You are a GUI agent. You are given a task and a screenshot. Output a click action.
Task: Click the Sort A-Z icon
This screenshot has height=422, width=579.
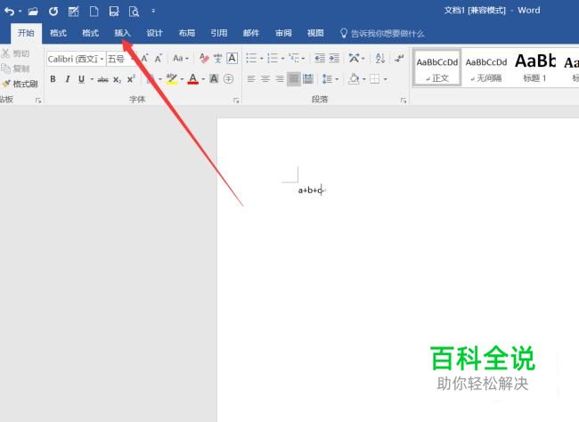coord(379,58)
